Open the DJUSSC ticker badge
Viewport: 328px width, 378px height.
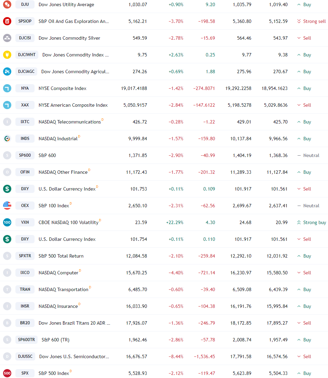tap(25, 356)
